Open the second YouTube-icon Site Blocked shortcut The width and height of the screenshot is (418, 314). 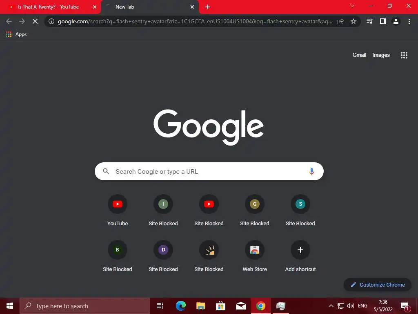(209, 210)
